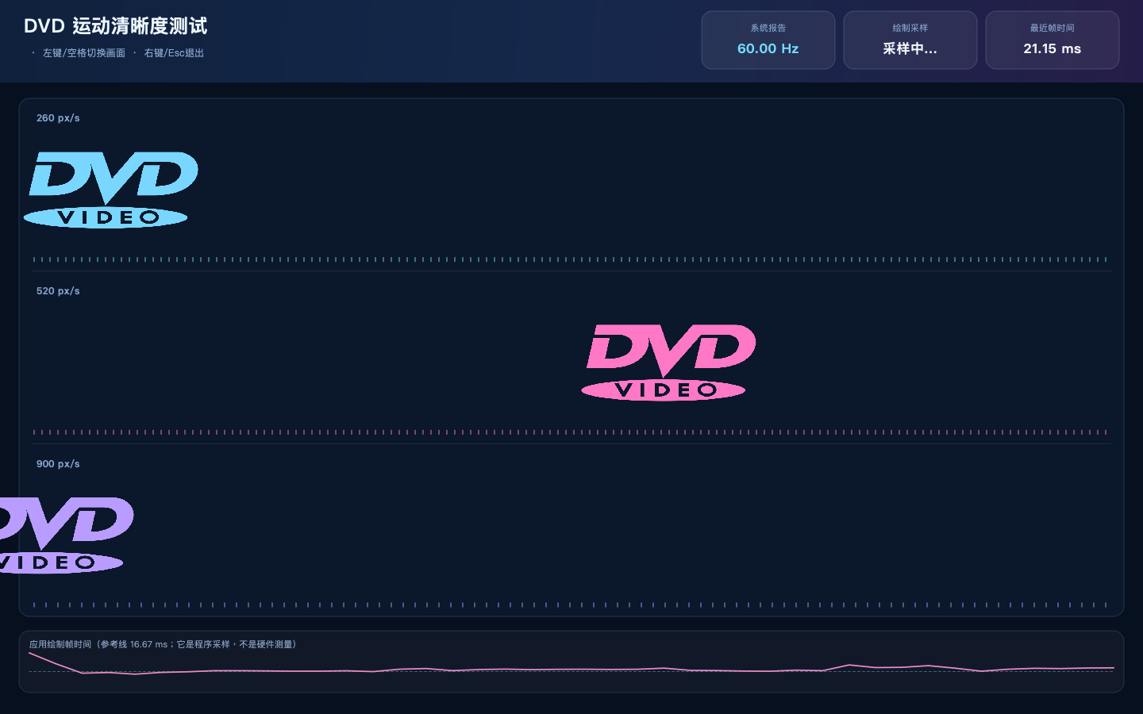Click the pink frame-time graph line
Screen dimensions: 1143x714
571,669
